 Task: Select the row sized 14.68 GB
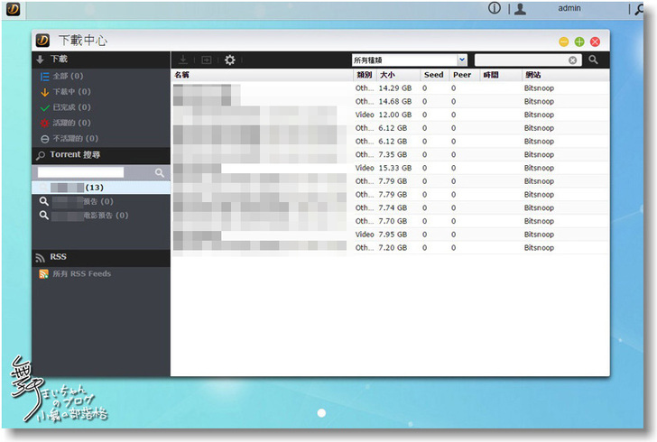click(x=390, y=101)
